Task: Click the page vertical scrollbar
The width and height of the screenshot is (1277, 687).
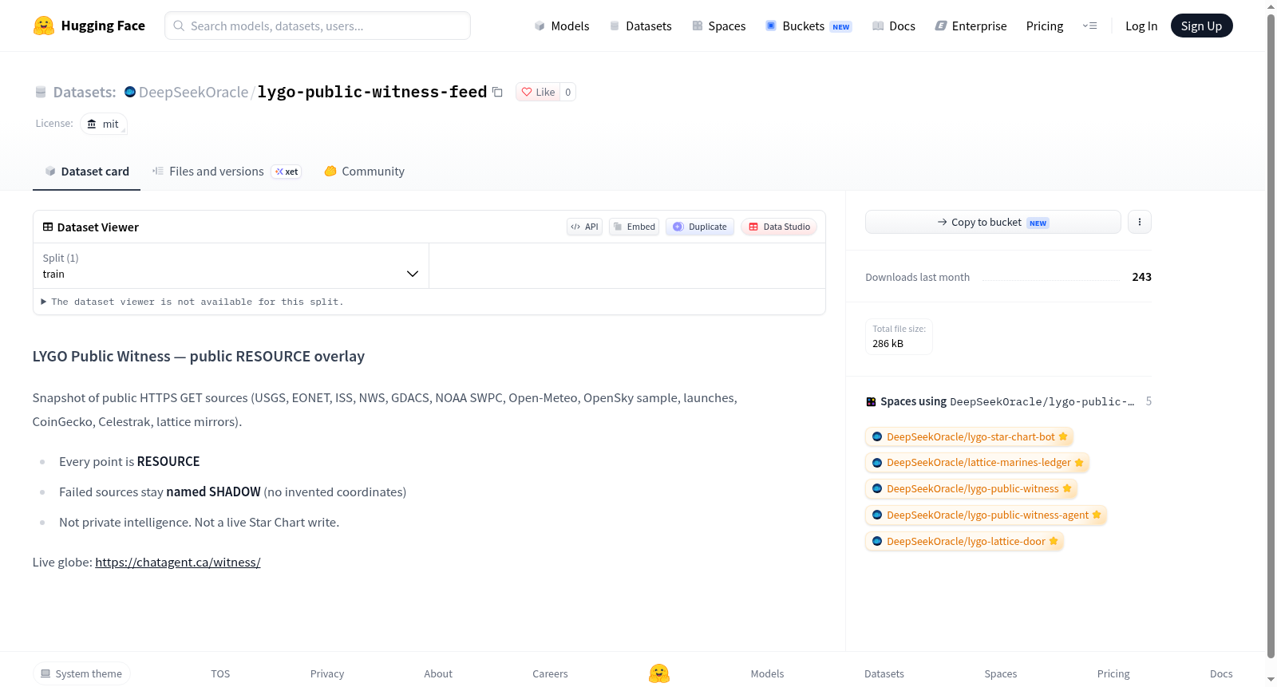Action: [x=1271, y=335]
